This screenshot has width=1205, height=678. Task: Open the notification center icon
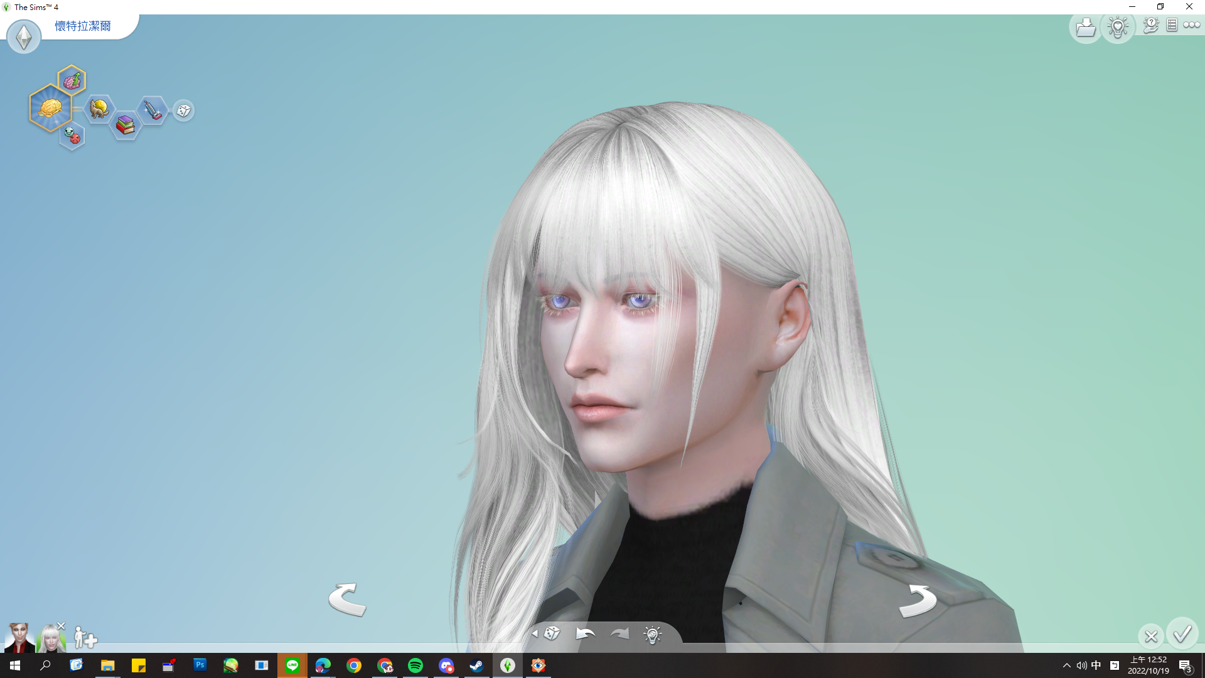1185,665
